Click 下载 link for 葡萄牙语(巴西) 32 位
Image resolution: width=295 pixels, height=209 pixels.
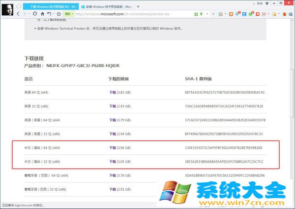(x=113, y=189)
